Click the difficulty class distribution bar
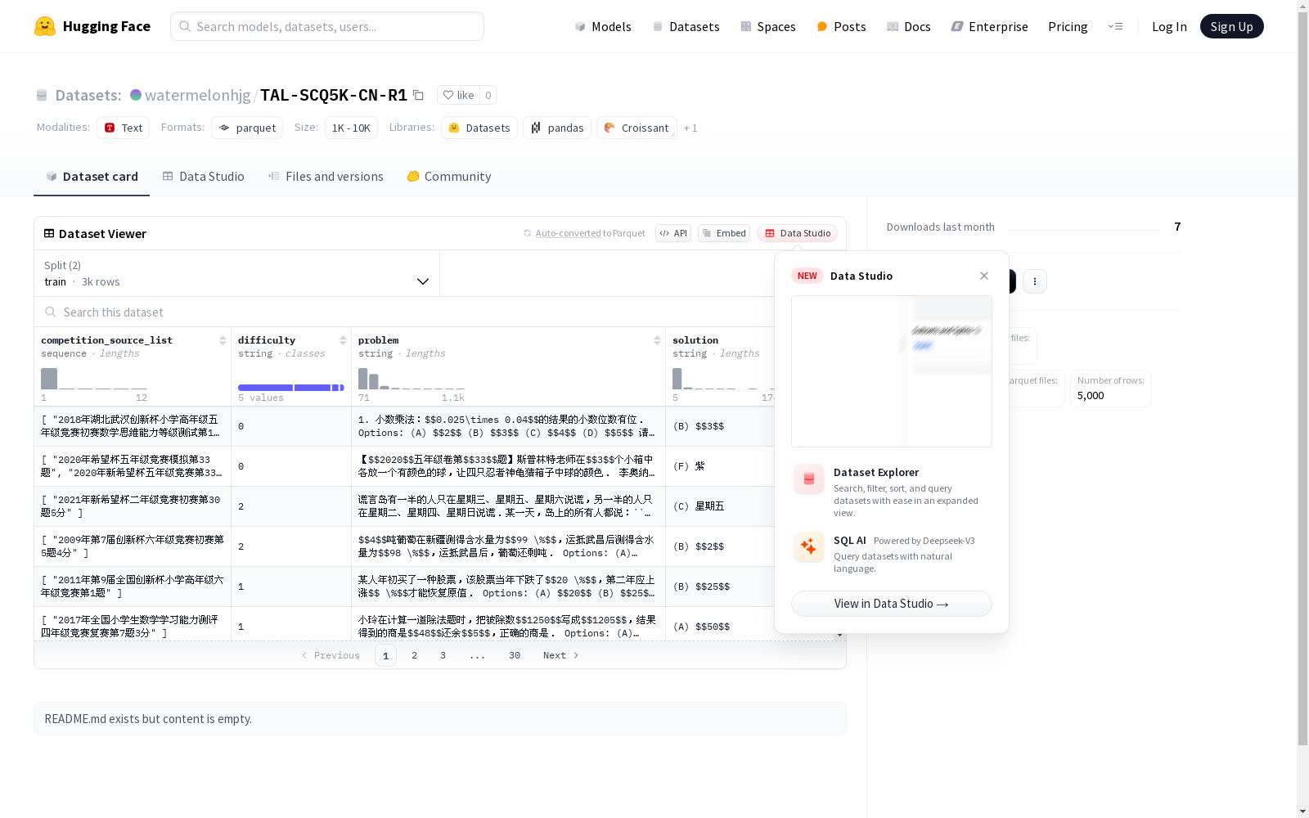The width and height of the screenshot is (1309, 818). click(x=291, y=387)
